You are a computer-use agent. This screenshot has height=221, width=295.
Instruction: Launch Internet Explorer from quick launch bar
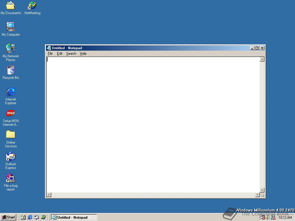[30, 217]
